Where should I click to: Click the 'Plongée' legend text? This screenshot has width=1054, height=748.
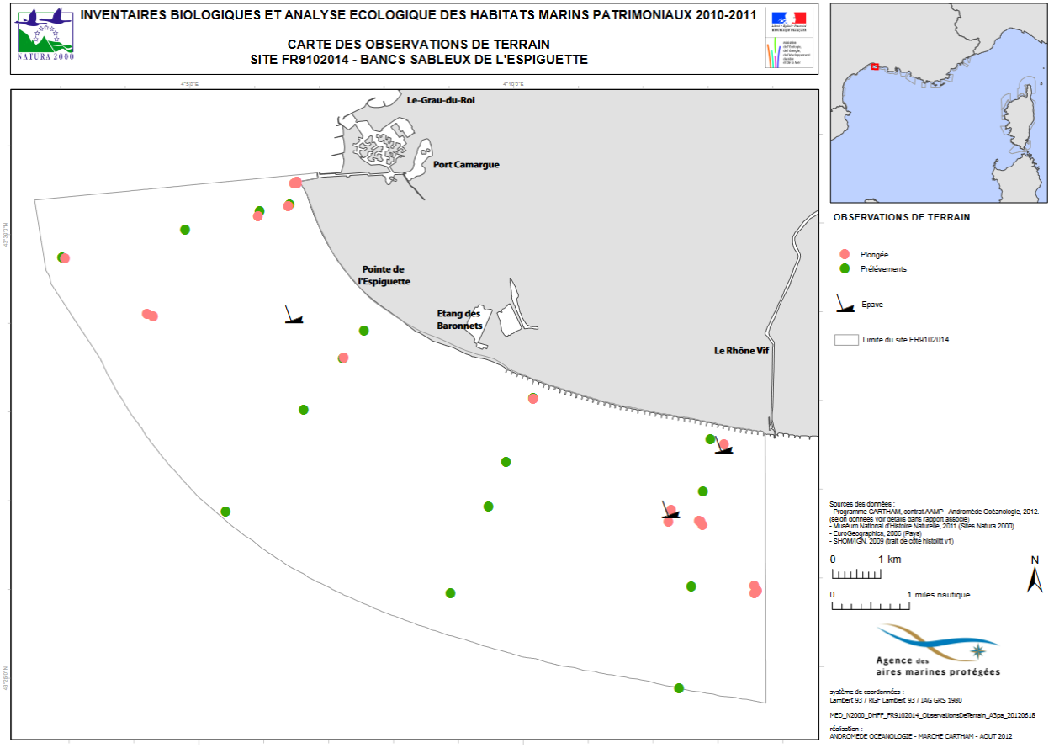(875, 254)
